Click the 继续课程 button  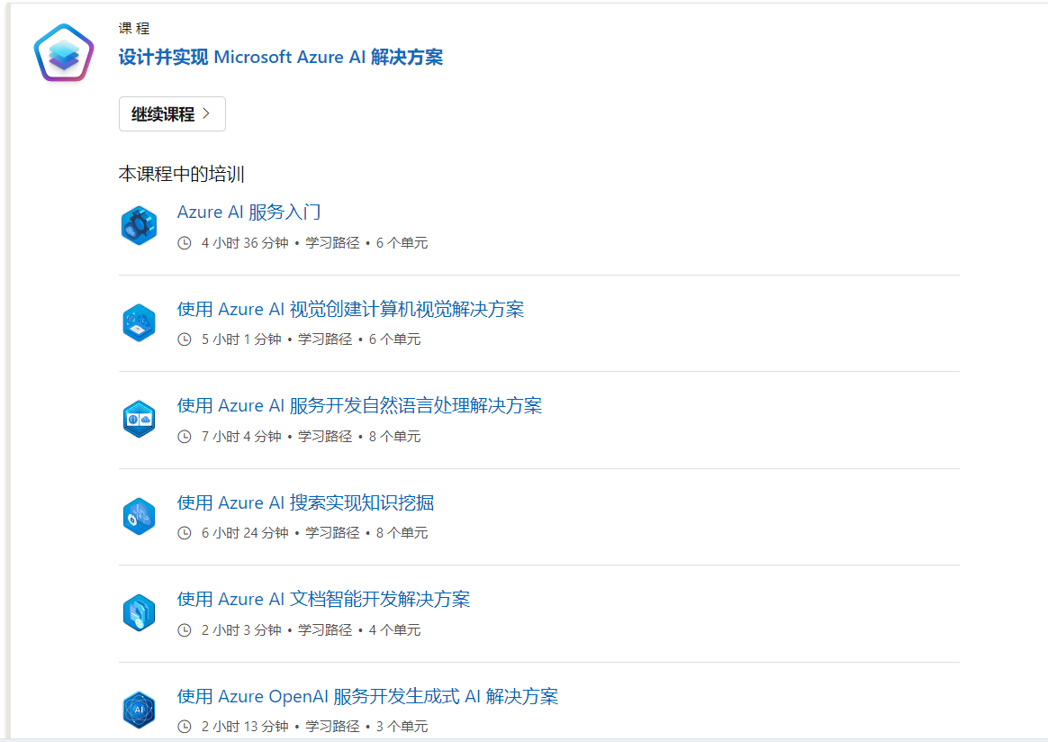point(172,114)
